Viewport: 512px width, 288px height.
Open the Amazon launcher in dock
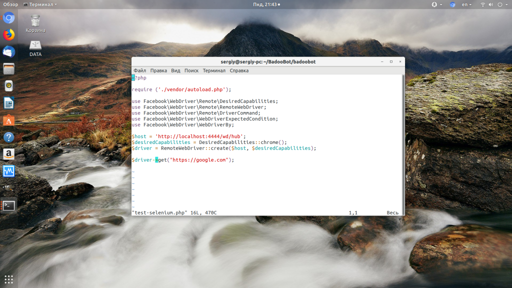tap(8, 154)
